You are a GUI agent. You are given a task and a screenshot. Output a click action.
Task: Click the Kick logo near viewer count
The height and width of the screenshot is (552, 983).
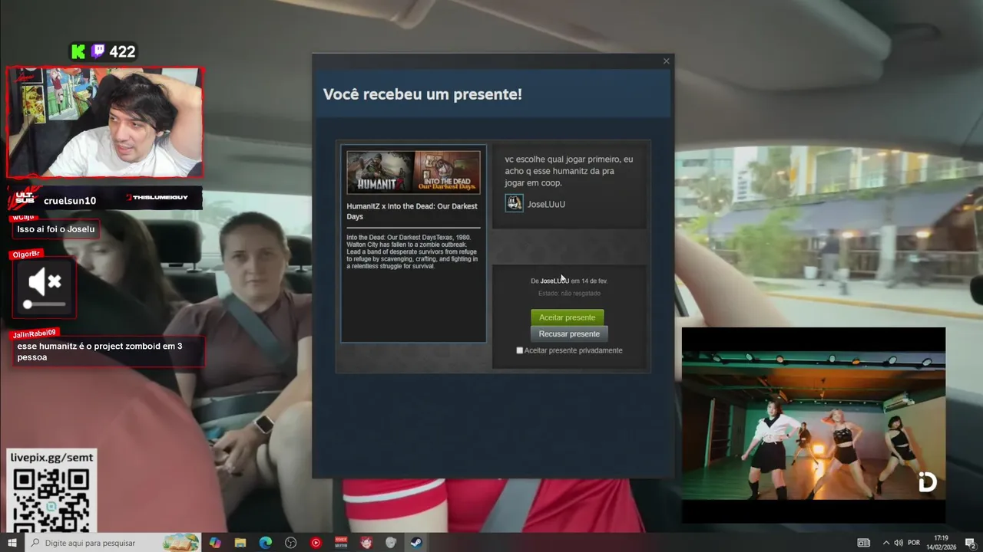(78, 51)
